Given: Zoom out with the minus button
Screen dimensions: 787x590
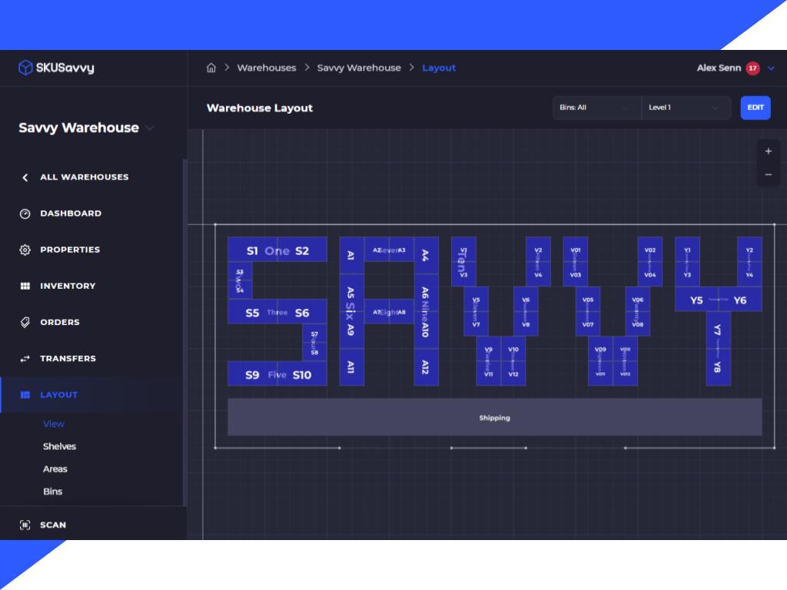Looking at the screenshot, I should pyautogui.click(x=768, y=175).
